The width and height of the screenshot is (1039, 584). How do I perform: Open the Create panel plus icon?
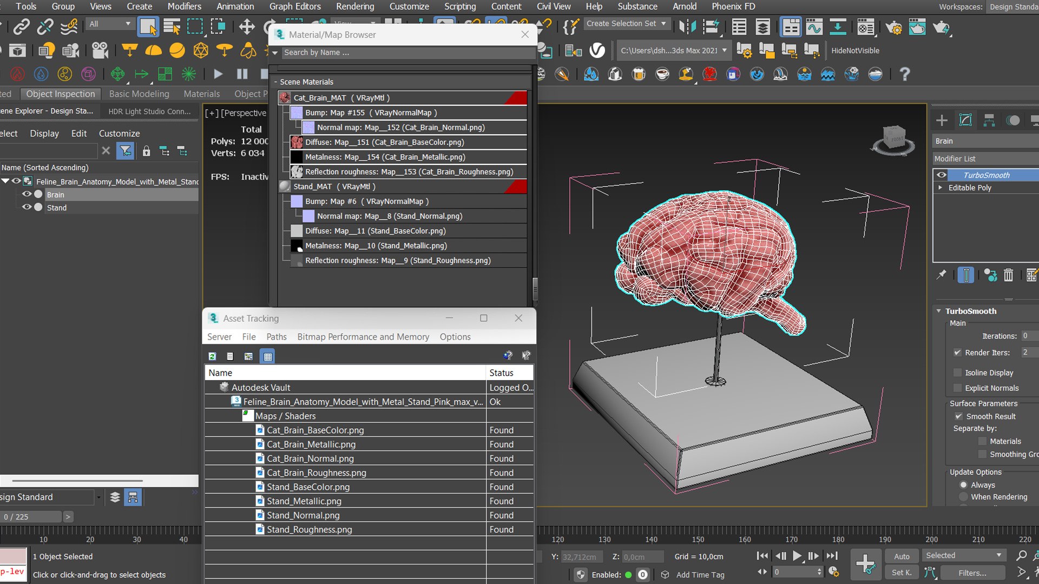[942, 120]
